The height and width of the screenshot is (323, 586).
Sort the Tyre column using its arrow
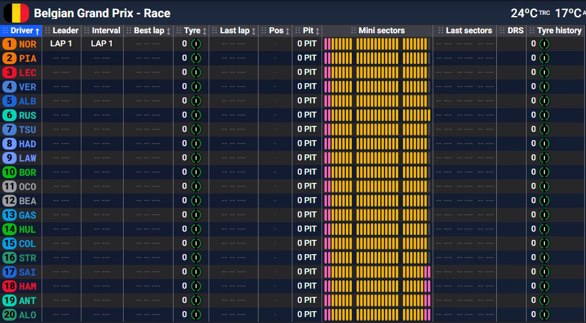pyautogui.click(x=204, y=31)
